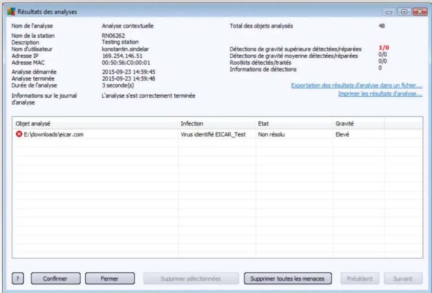
Task: Click L'analyse s'est correctement terminée text
Action: (149, 96)
